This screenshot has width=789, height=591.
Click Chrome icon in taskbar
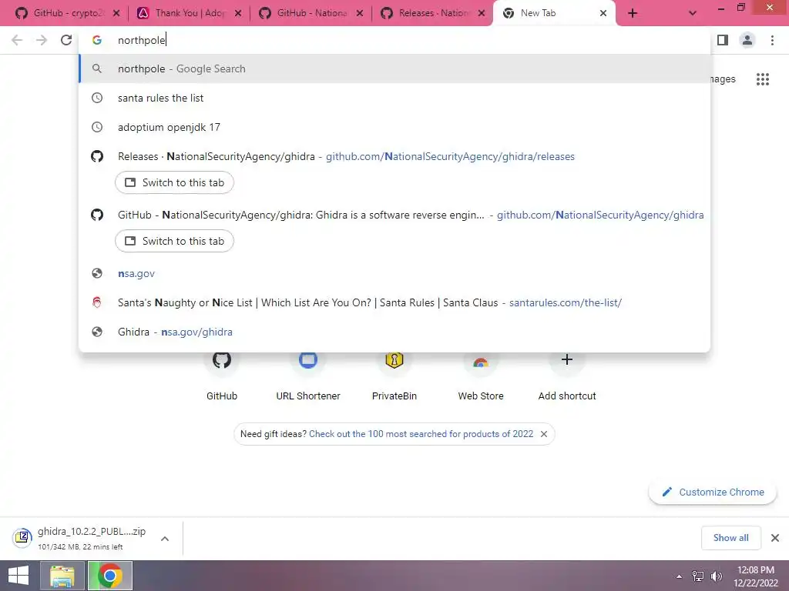coord(109,576)
